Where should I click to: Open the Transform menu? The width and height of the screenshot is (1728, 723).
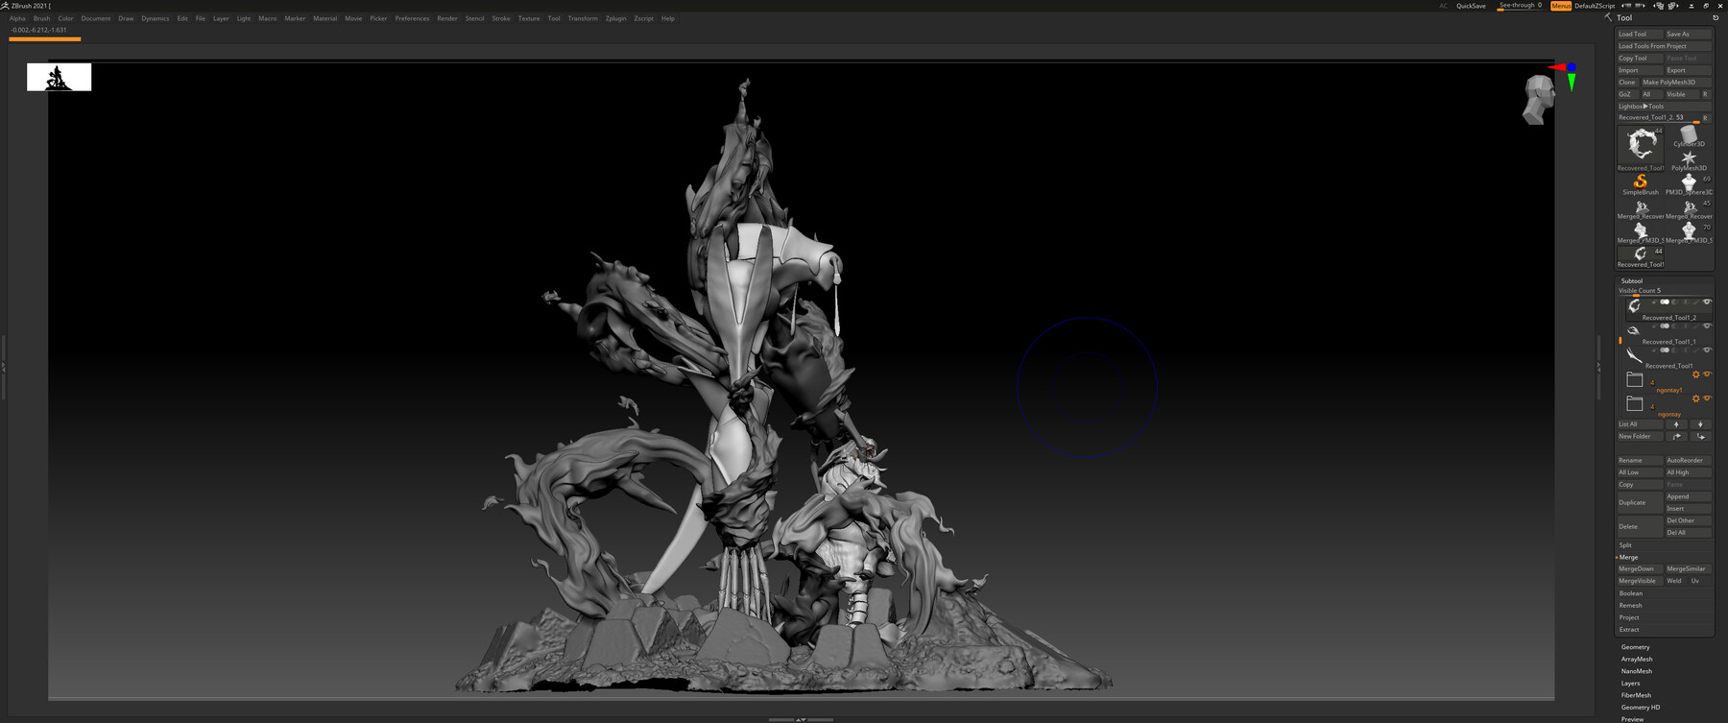(x=582, y=18)
